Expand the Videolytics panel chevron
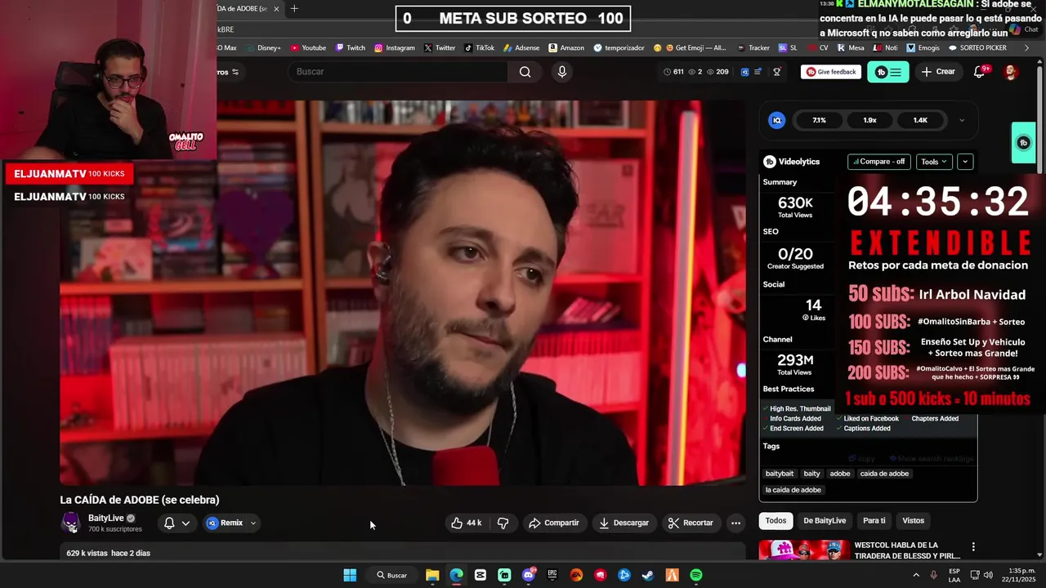This screenshot has height=588, width=1046. (965, 162)
